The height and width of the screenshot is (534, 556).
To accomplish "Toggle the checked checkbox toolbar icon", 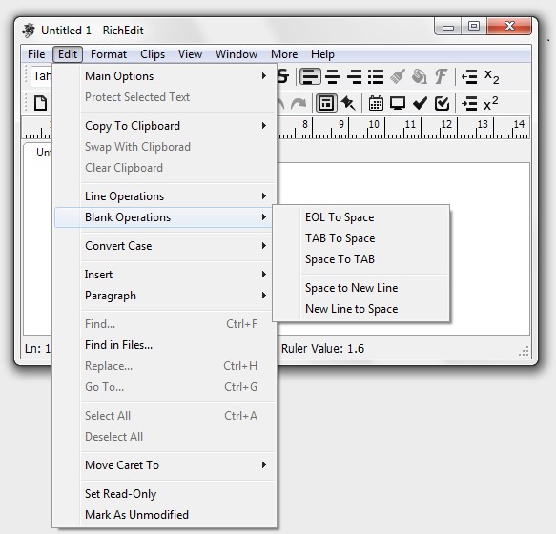I will point(442,104).
